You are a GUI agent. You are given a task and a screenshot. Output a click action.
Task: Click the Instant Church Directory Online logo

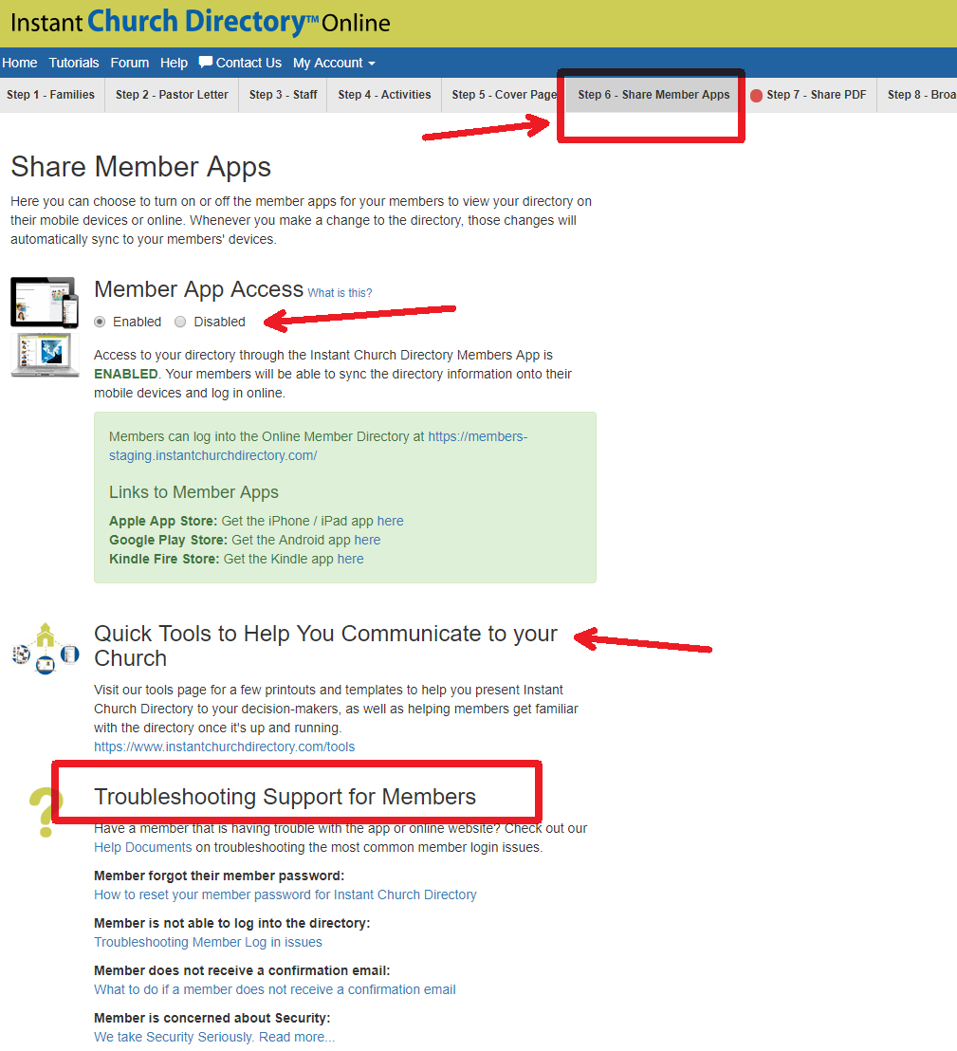click(200, 22)
